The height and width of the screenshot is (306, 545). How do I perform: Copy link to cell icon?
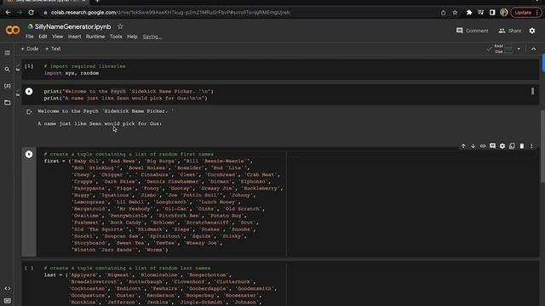click(483, 146)
